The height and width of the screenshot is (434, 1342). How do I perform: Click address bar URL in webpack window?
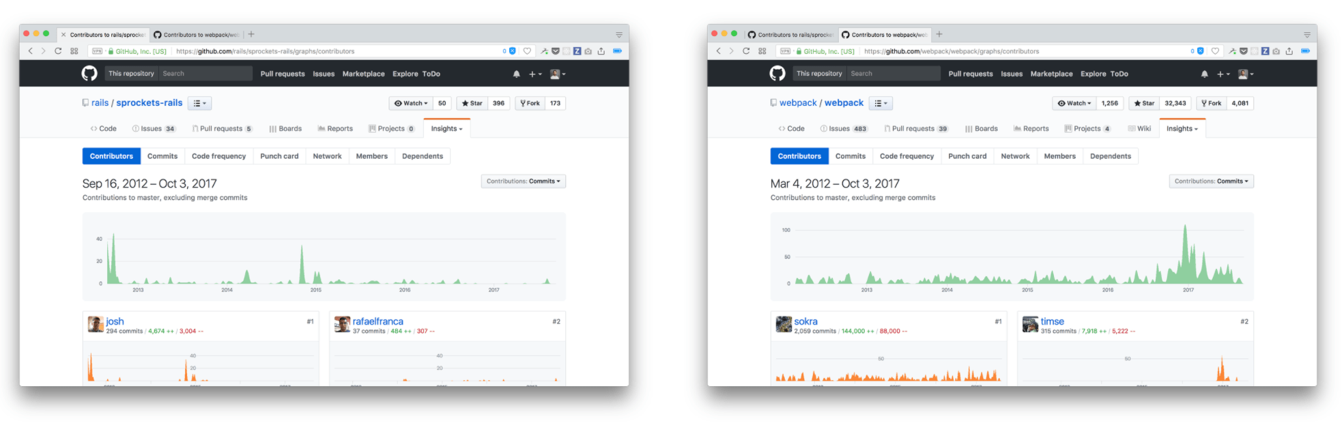click(x=952, y=51)
